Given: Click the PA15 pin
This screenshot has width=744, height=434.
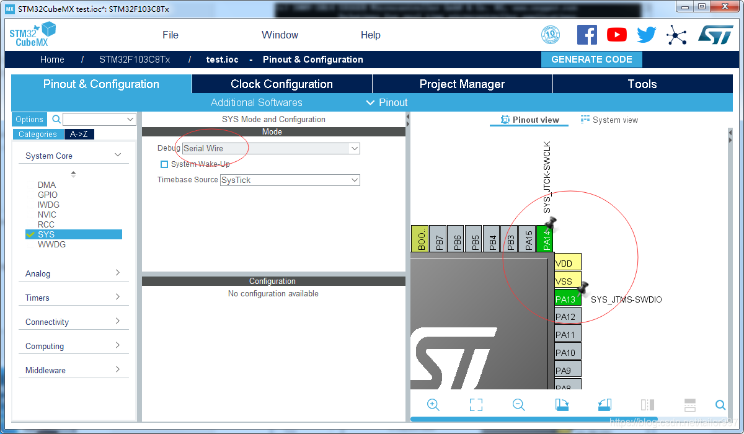Looking at the screenshot, I should 528,238.
